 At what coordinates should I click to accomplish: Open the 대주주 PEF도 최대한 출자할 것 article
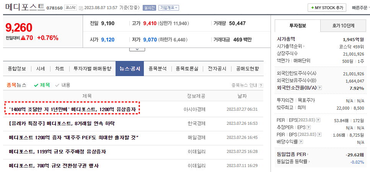73,137
